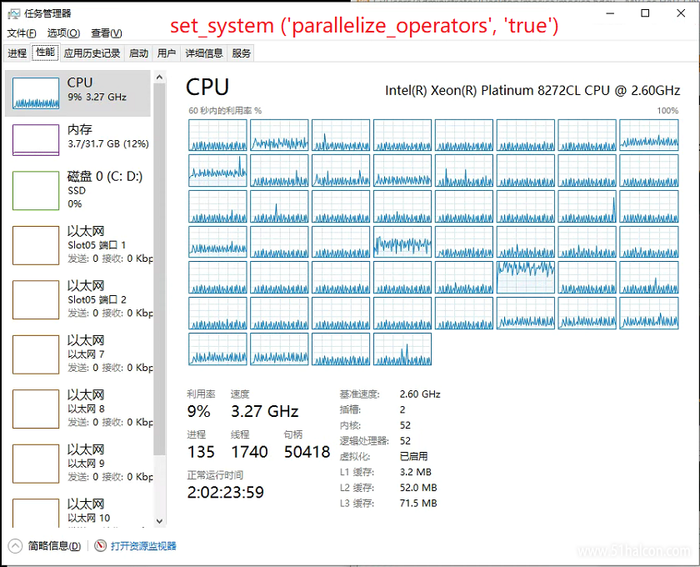Switch to the 性能 tab
Screen dimensions: 700x567
point(45,53)
